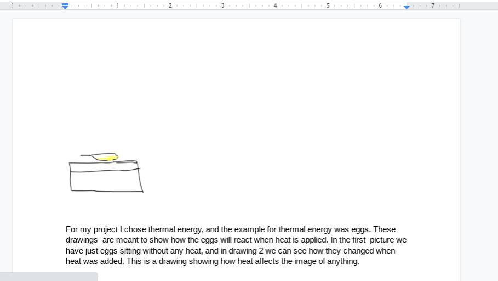Click the left indent marker on ruler
The width and height of the screenshot is (498, 281).
[x=65, y=6]
